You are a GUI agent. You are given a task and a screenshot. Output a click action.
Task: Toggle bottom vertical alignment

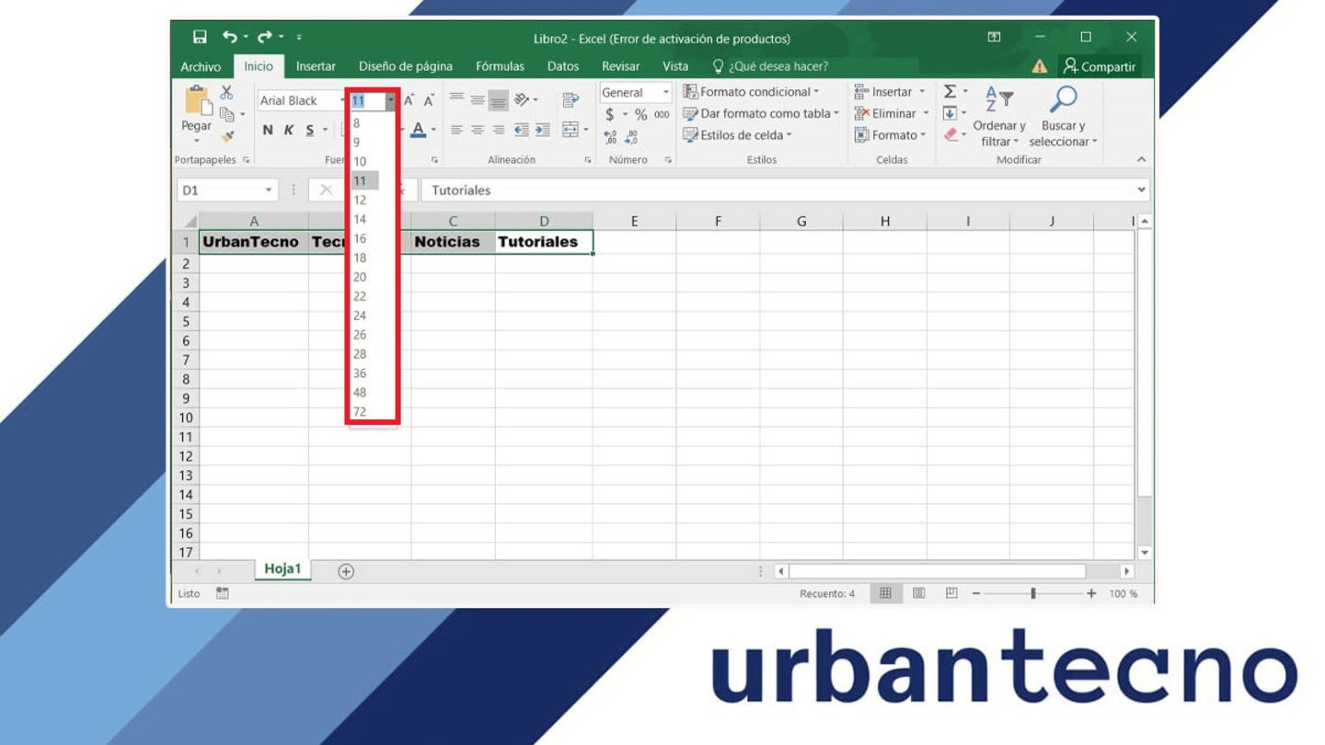pyautogui.click(x=498, y=99)
